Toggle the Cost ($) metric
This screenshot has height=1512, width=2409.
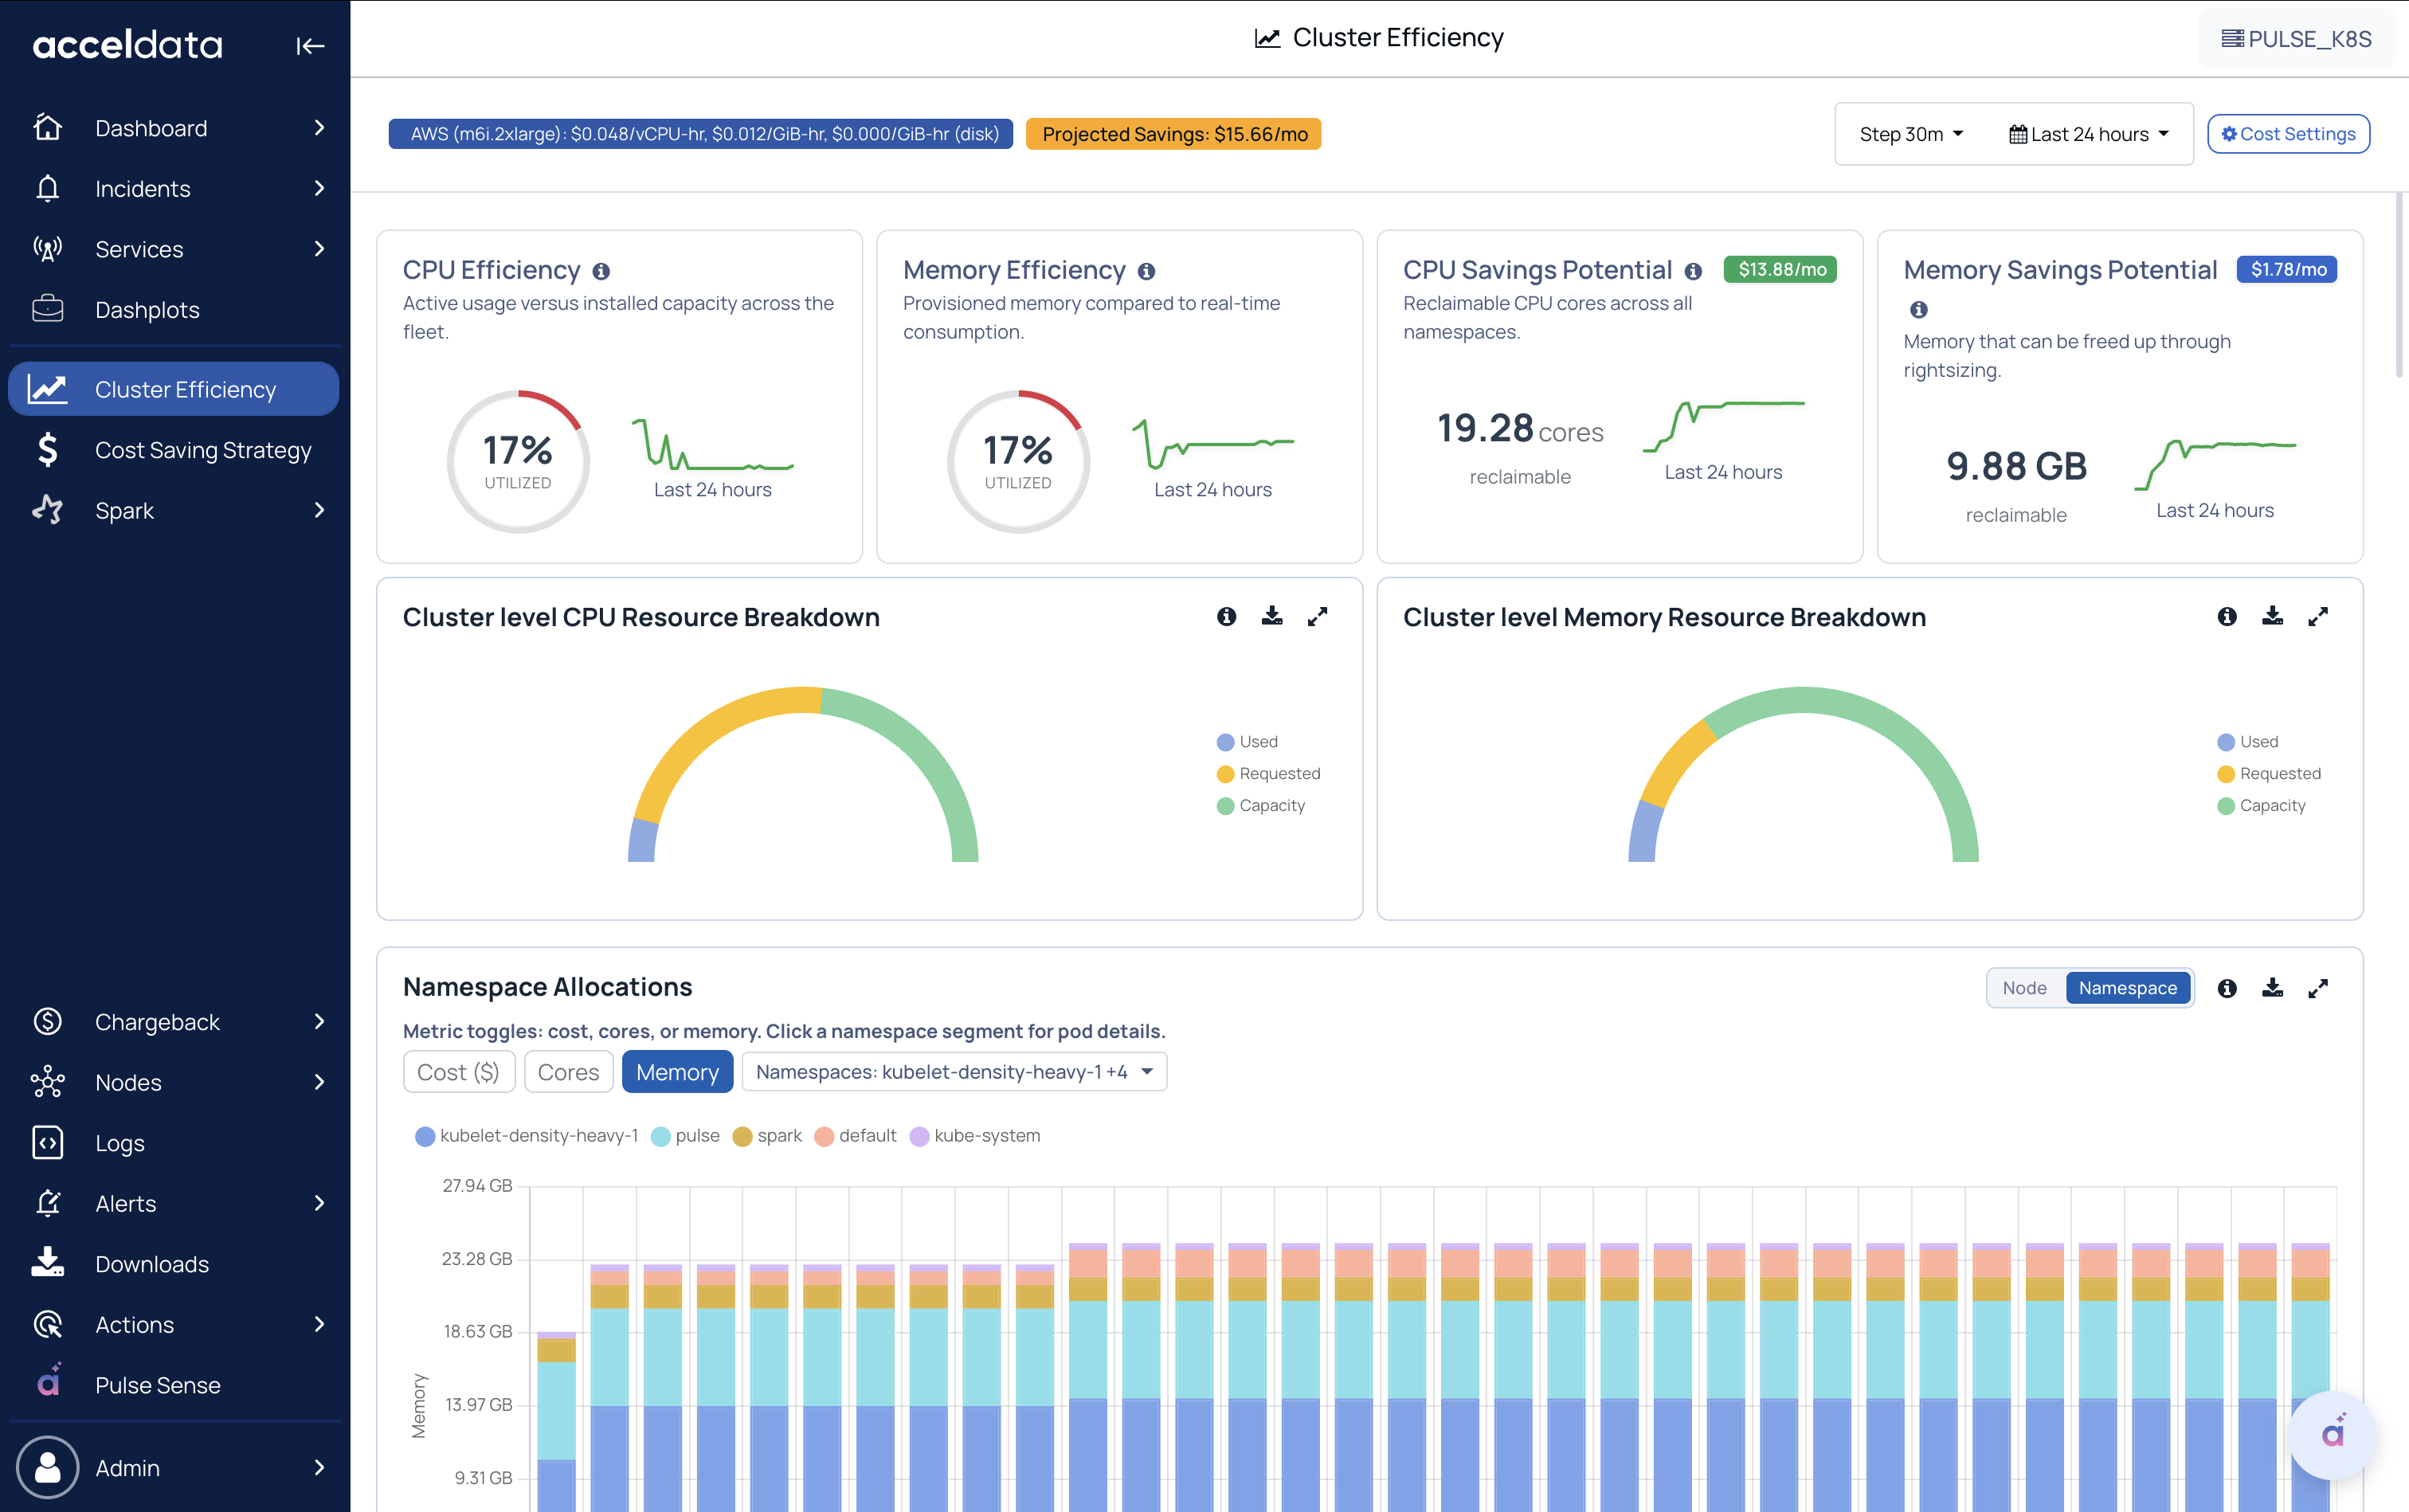click(458, 1072)
